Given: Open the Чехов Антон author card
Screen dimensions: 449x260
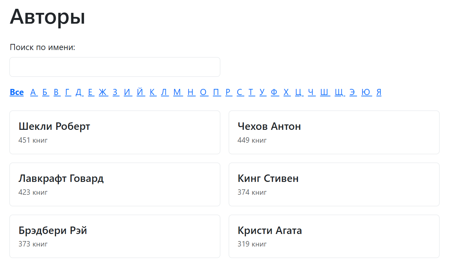Looking at the screenshot, I should (334, 132).
